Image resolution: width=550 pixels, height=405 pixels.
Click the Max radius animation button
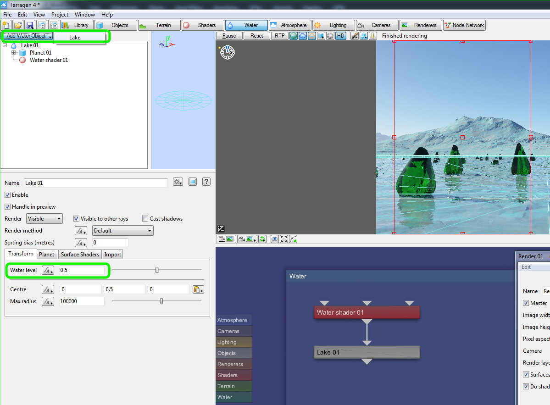[48, 301]
